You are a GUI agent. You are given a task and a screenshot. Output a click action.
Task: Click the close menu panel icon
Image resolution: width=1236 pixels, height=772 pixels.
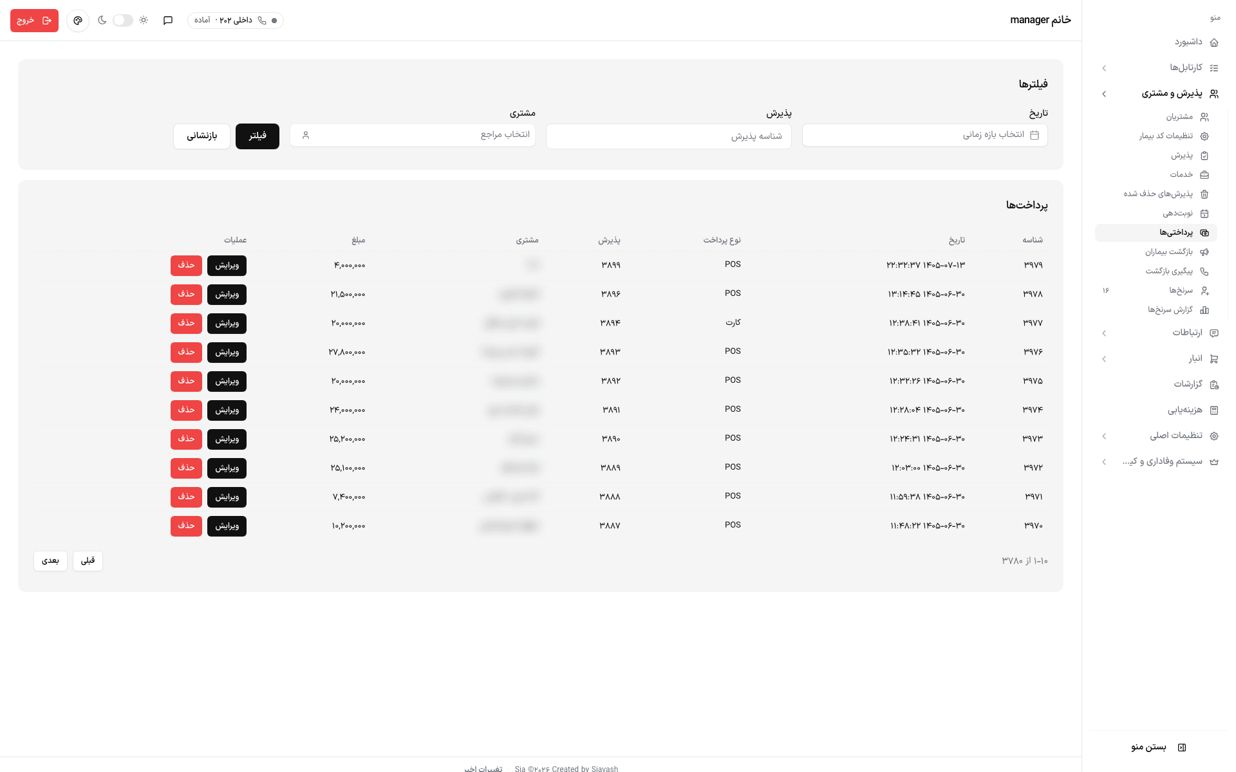click(1182, 748)
